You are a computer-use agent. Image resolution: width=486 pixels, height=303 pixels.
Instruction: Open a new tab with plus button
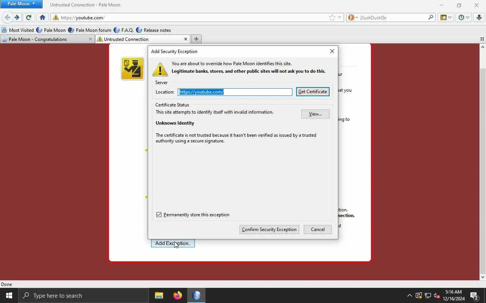pyautogui.click(x=196, y=39)
